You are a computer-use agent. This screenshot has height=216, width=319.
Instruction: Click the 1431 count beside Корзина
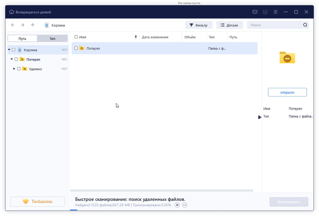pyautogui.click(x=64, y=50)
